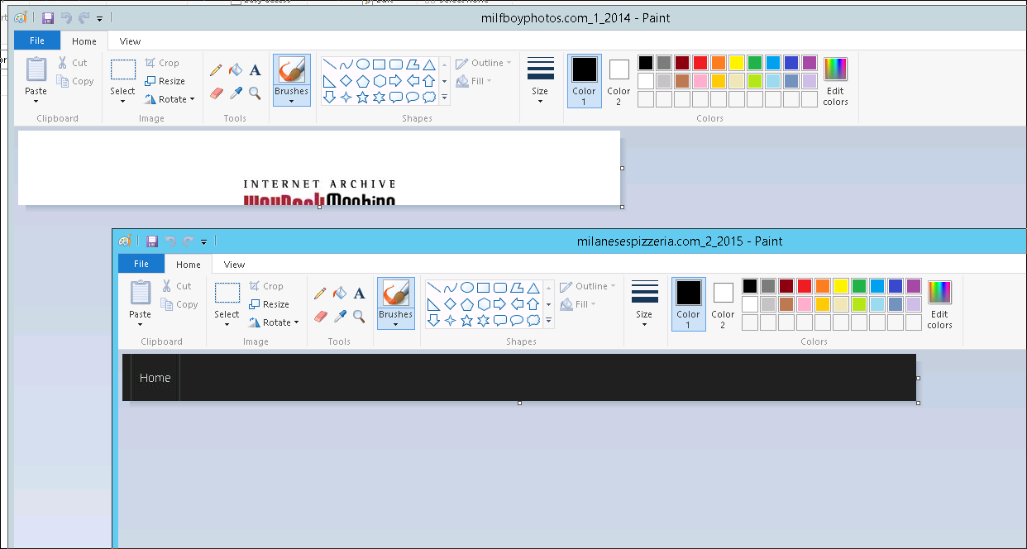
Task: Open Edit colors in milanesespizzeria window
Action: point(939,304)
